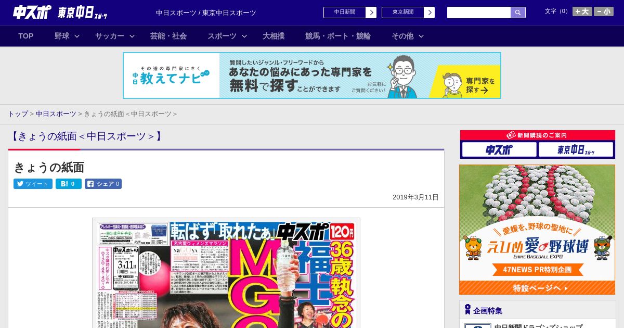Open the newspaper front page image
Image resolution: width=624 pixels, height=328 pixels.
226,273
